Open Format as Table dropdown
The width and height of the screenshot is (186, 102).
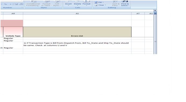[46, 3]
